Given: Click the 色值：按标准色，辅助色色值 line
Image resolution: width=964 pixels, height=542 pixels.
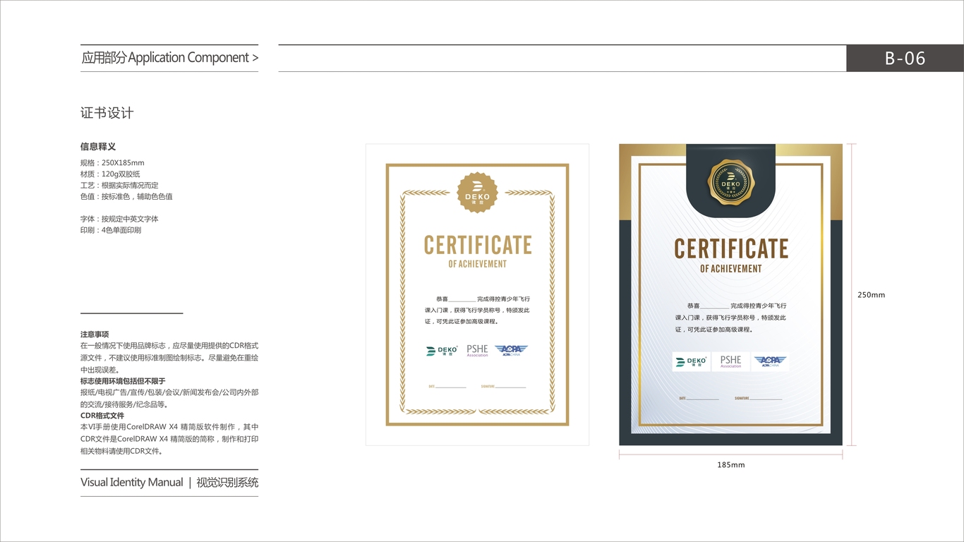Looking at the screenshot, I should click(x=126, y=197).
